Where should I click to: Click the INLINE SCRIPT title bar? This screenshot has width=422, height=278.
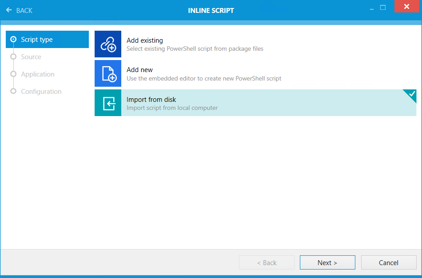pos(211,10)
